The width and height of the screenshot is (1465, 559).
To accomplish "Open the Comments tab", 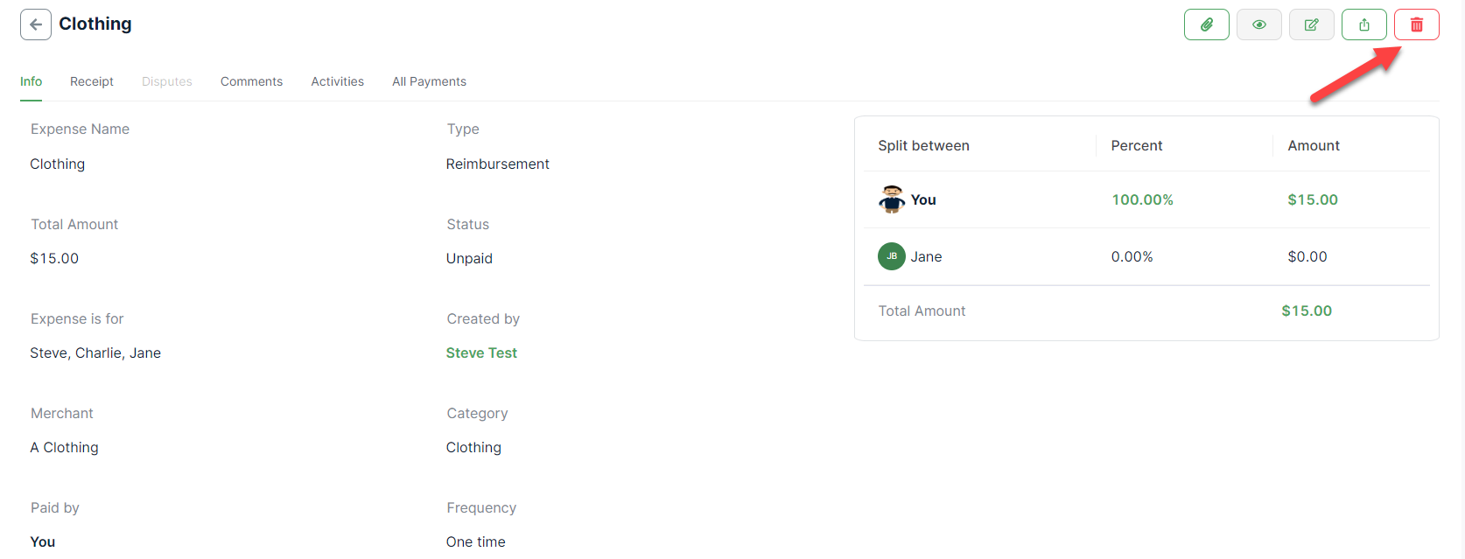I will tap(251, 81).
